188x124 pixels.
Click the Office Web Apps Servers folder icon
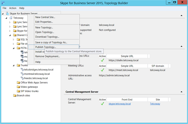(x=18, y=83)
